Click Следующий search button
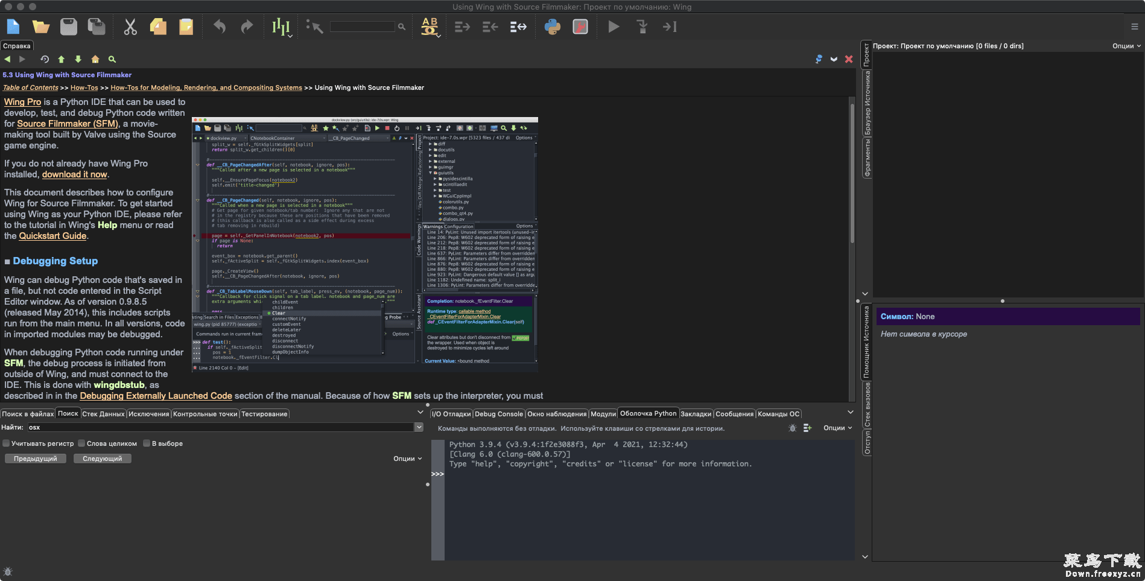The height and width of the screenshot is (581, 1145). tap(103, 459)
